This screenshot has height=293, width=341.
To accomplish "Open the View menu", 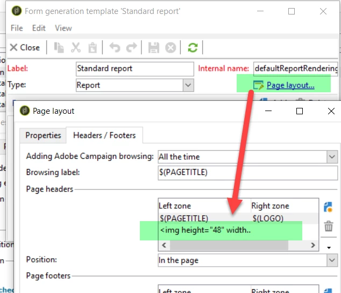I will (x=63, y=28).
